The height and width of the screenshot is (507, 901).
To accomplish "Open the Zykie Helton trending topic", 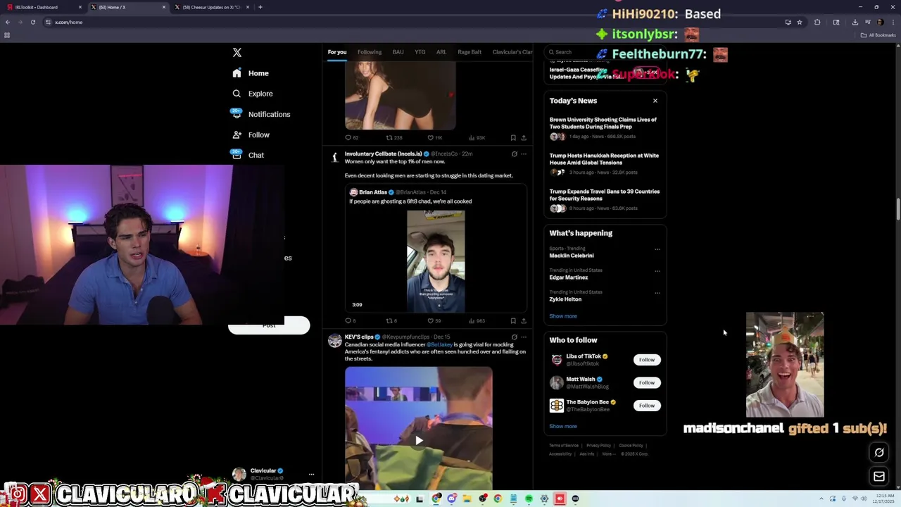I will click(x=565, y=299).
